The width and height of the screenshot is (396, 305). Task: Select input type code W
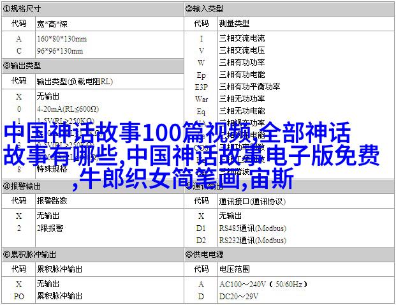pyautogui.click(x=202, y=63)
